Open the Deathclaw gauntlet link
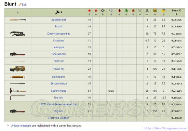Image resolution: width=188 pixels, height=131 pixels. [58, 34]
